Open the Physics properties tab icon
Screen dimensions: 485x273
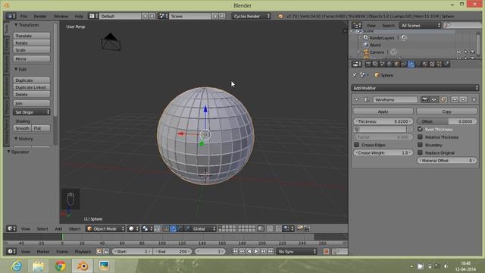(x=446, y=64)
